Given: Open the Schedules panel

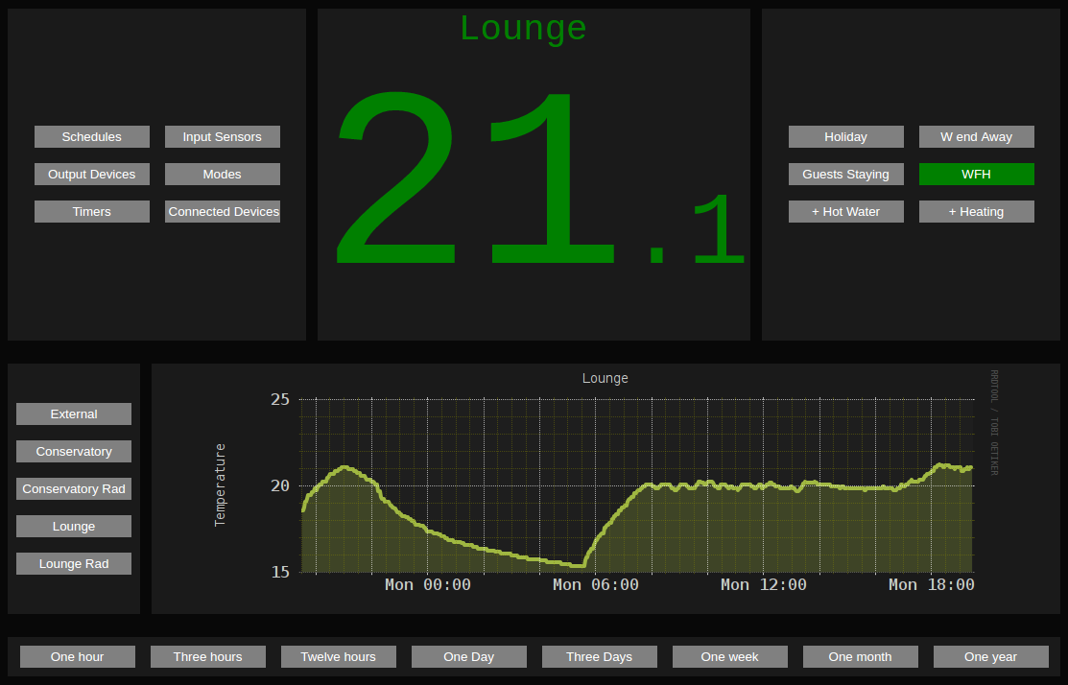Looking at the screenshot, I should coord(91,136).
